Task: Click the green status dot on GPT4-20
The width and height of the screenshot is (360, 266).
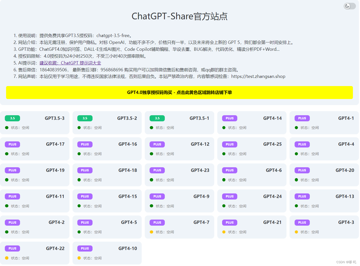Action: [296, 180]
